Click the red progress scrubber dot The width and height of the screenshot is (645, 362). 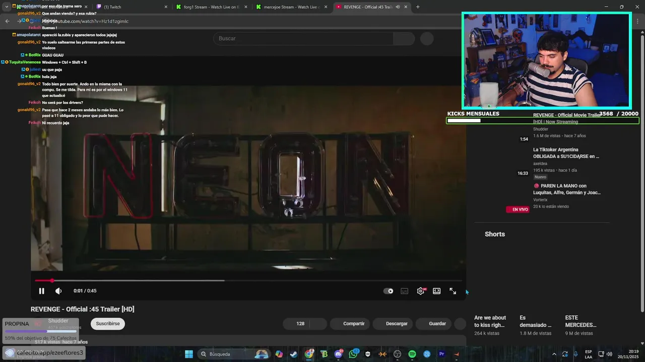pyautogui.click(x=52, y=281)
